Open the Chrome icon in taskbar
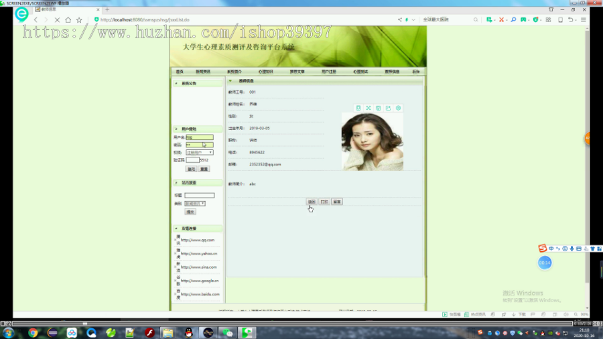603x339 pixels. [33, 333]
